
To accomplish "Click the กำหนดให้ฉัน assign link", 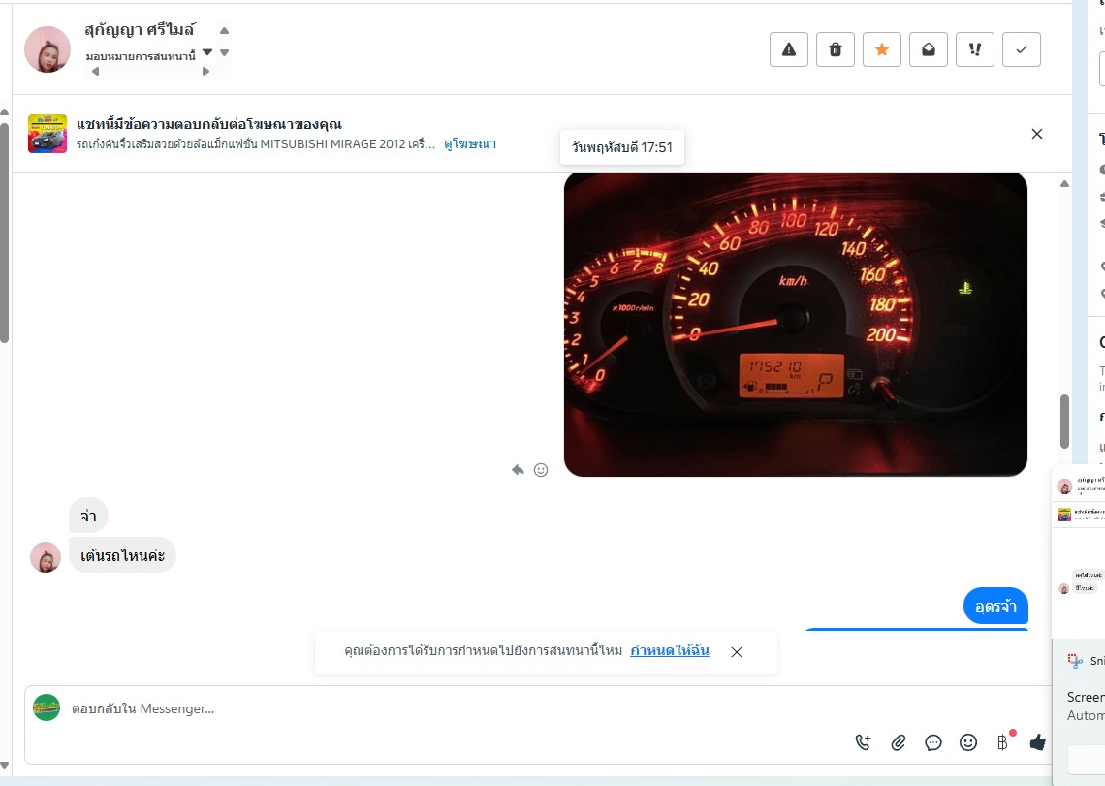I will tap(670, 650).
